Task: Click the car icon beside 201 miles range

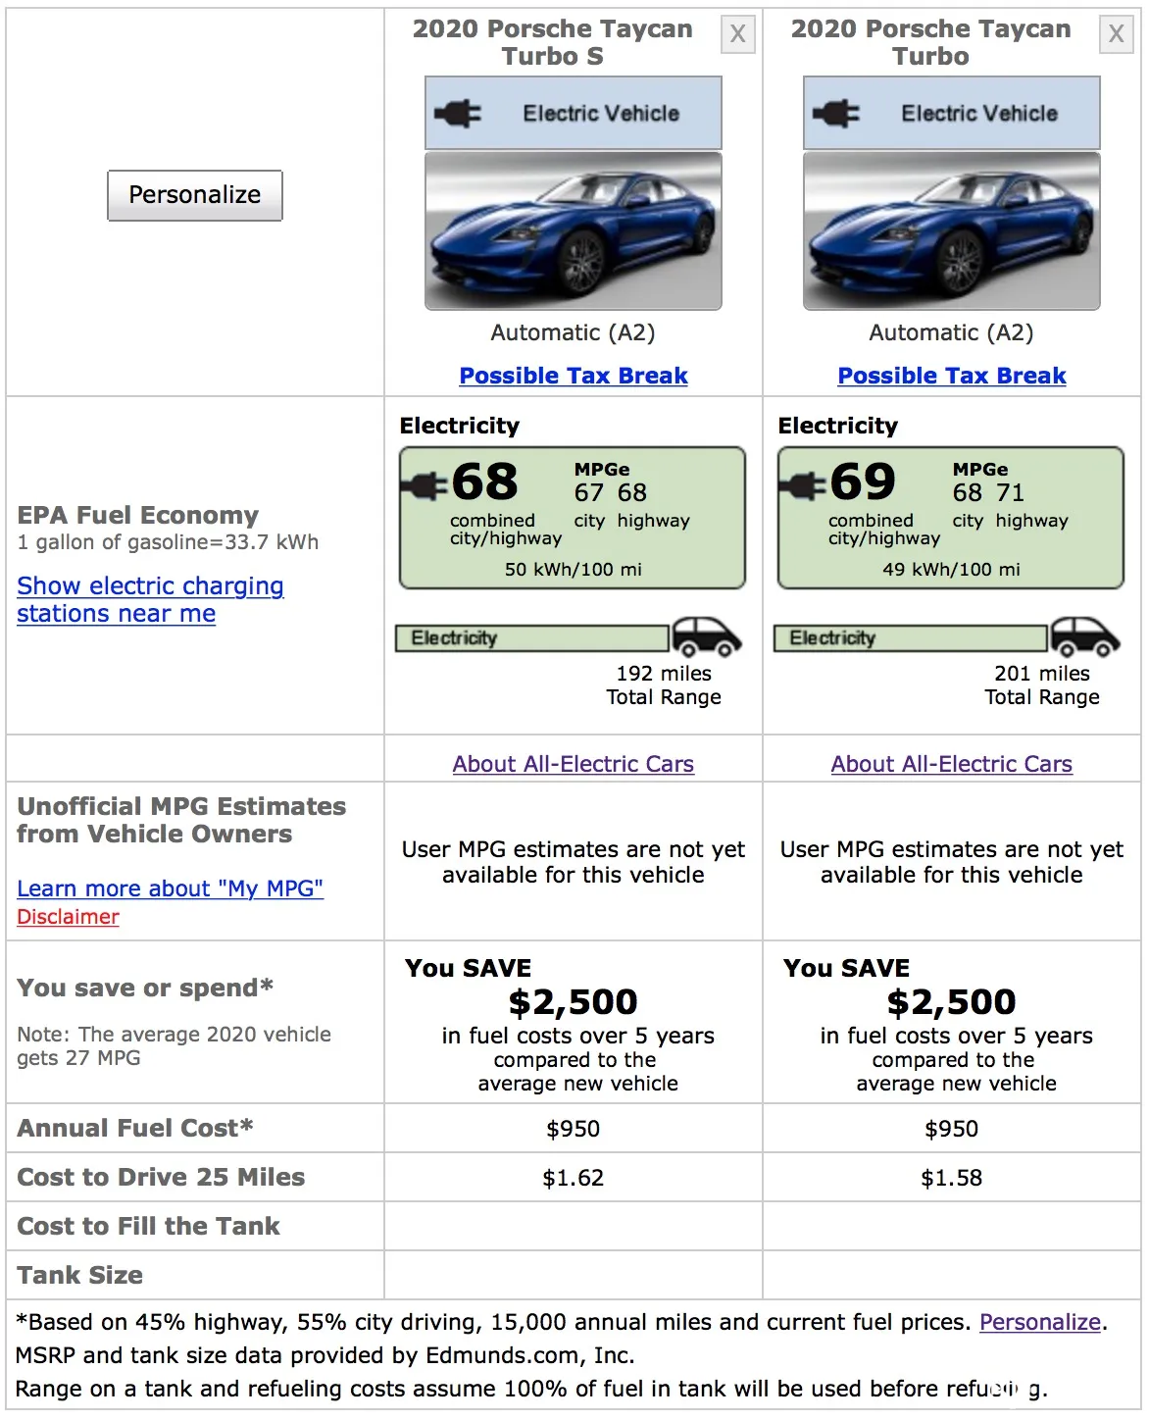Action: [x=1085, y=637]
